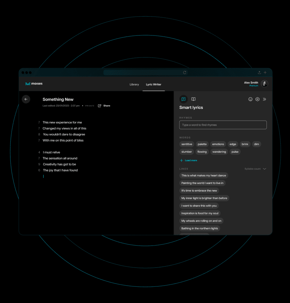This screenshot has width=290, height=303.
Task: Collapse the panel with double chevron
Action: (x=265, y=99)
